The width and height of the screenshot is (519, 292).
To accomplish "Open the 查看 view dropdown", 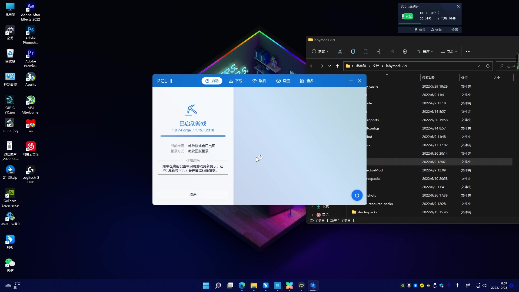I will click(x=449, y=51).
